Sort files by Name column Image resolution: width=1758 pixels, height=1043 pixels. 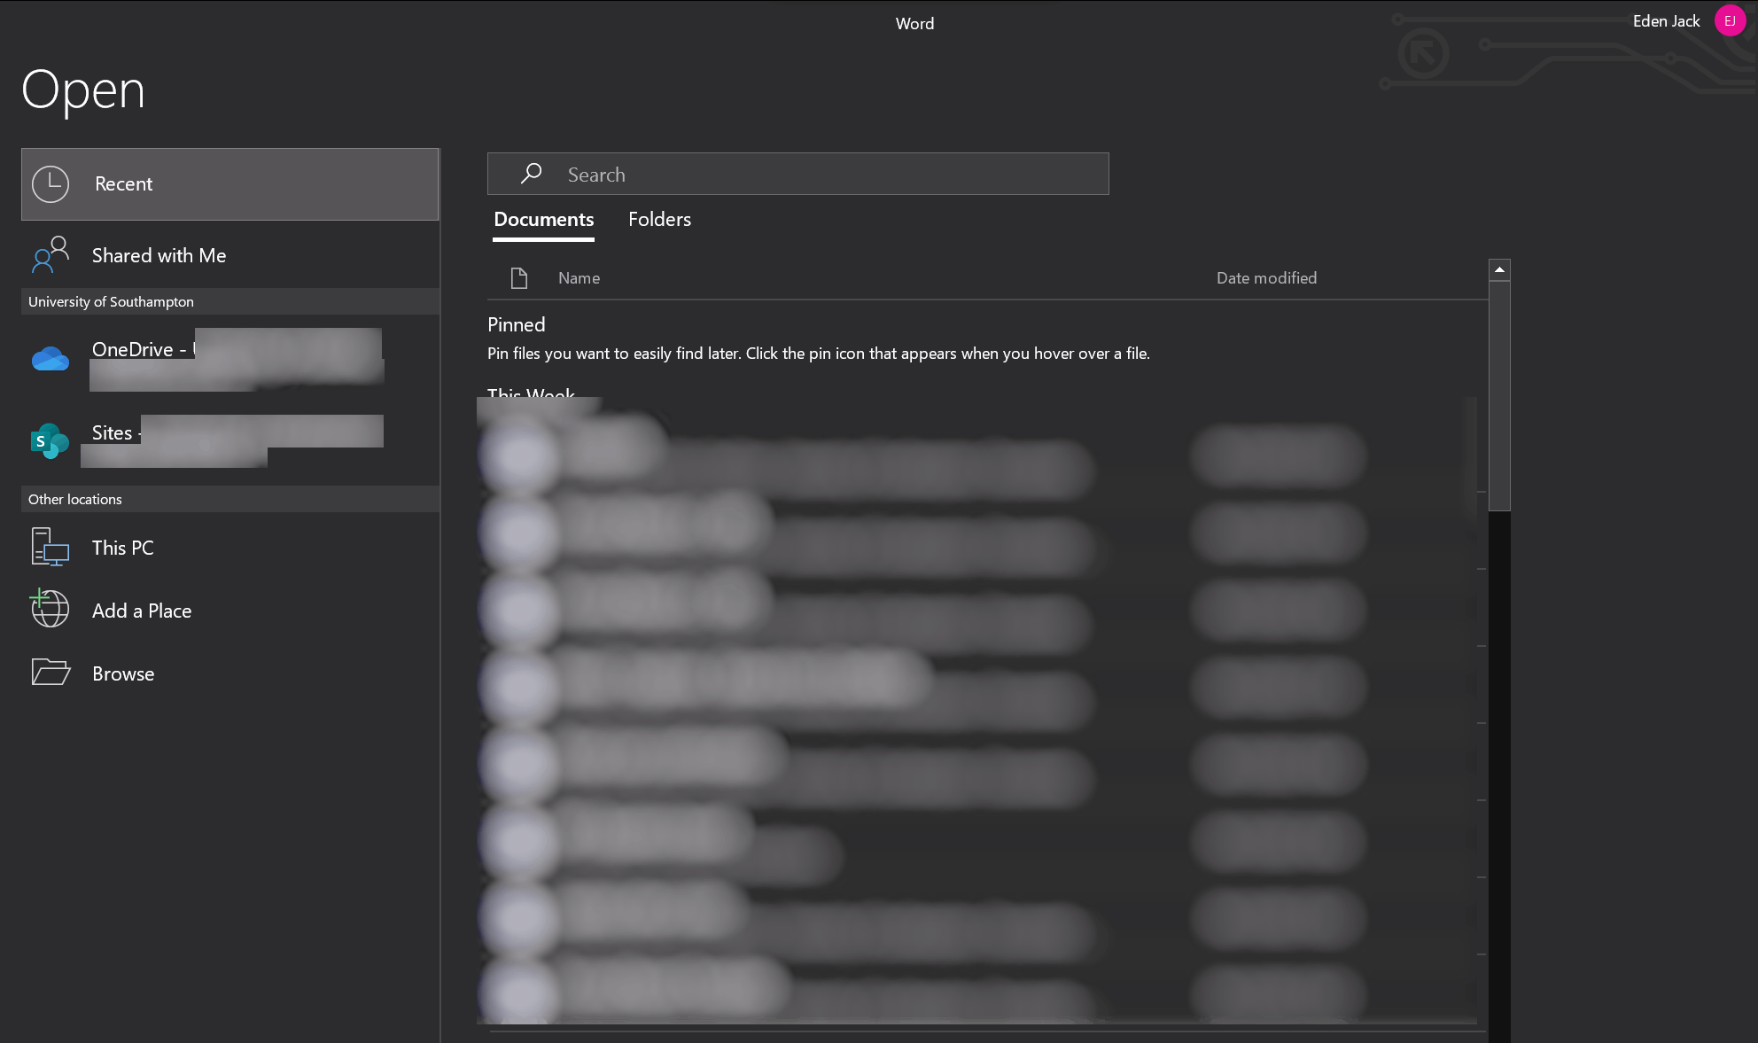(579, 277)
